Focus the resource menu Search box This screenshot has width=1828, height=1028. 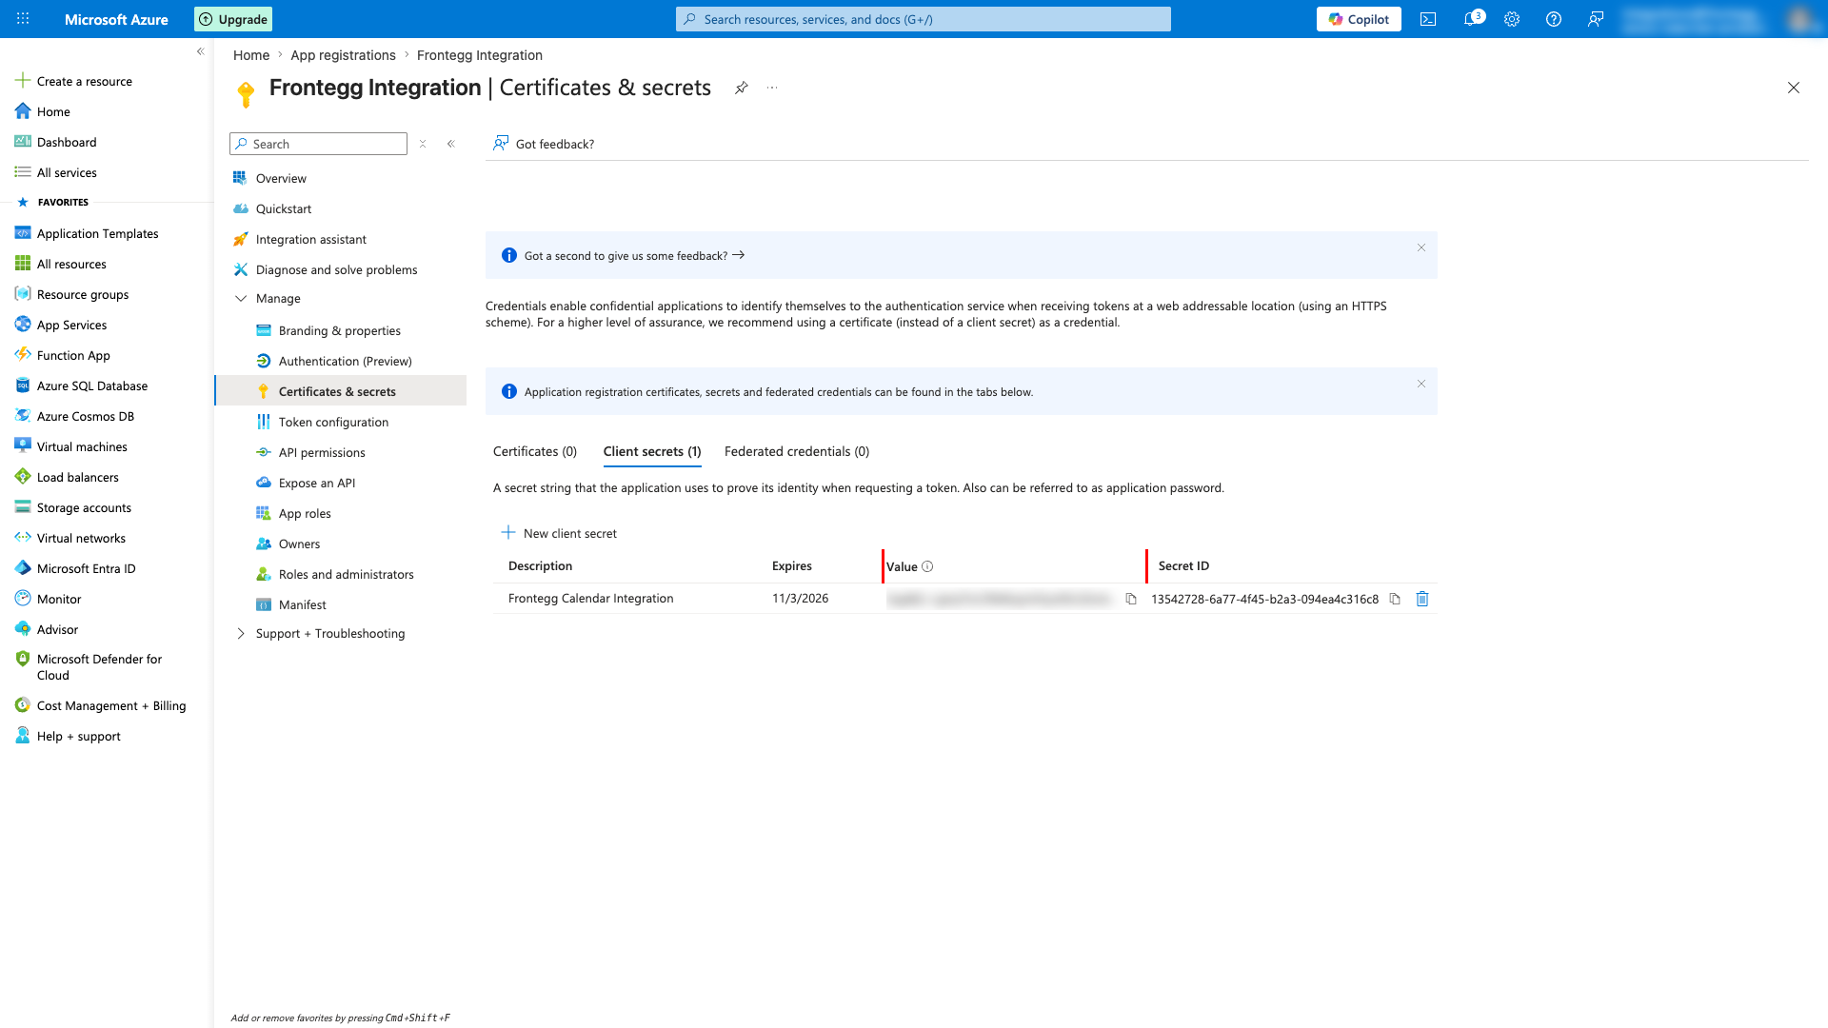click(318, 144)
